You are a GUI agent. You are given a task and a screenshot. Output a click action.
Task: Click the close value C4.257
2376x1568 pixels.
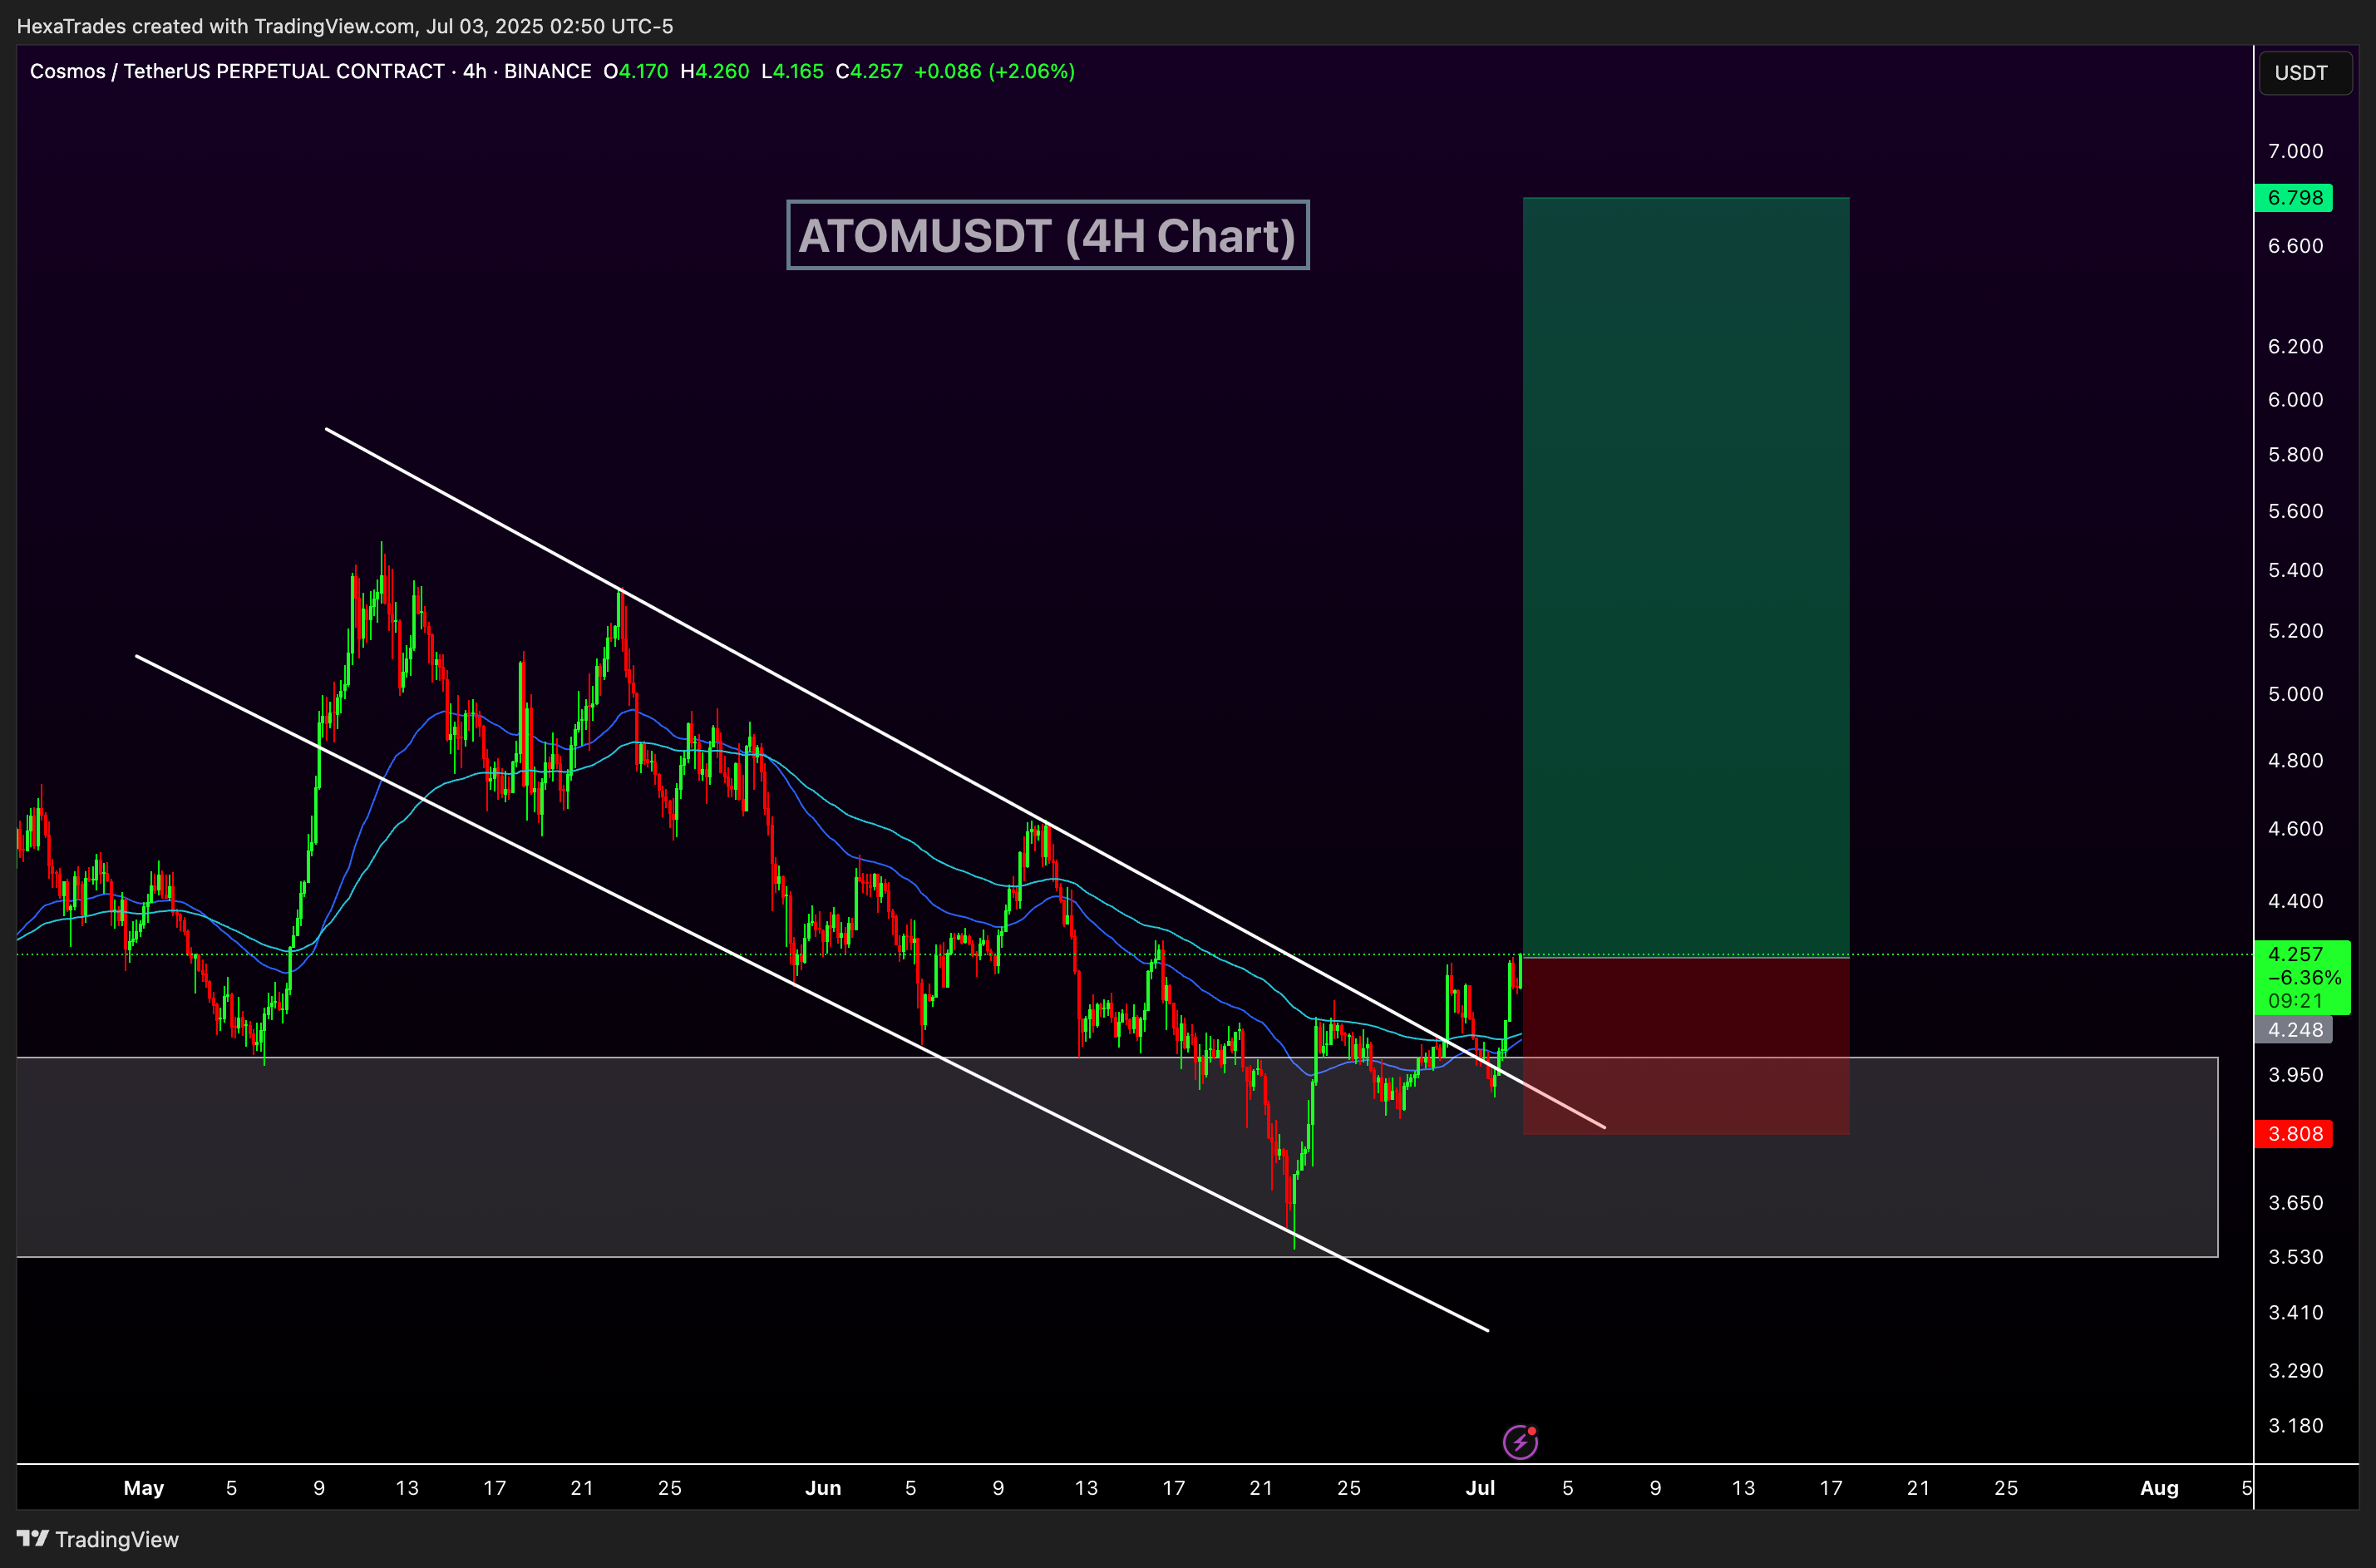click(x=869, y=71)
